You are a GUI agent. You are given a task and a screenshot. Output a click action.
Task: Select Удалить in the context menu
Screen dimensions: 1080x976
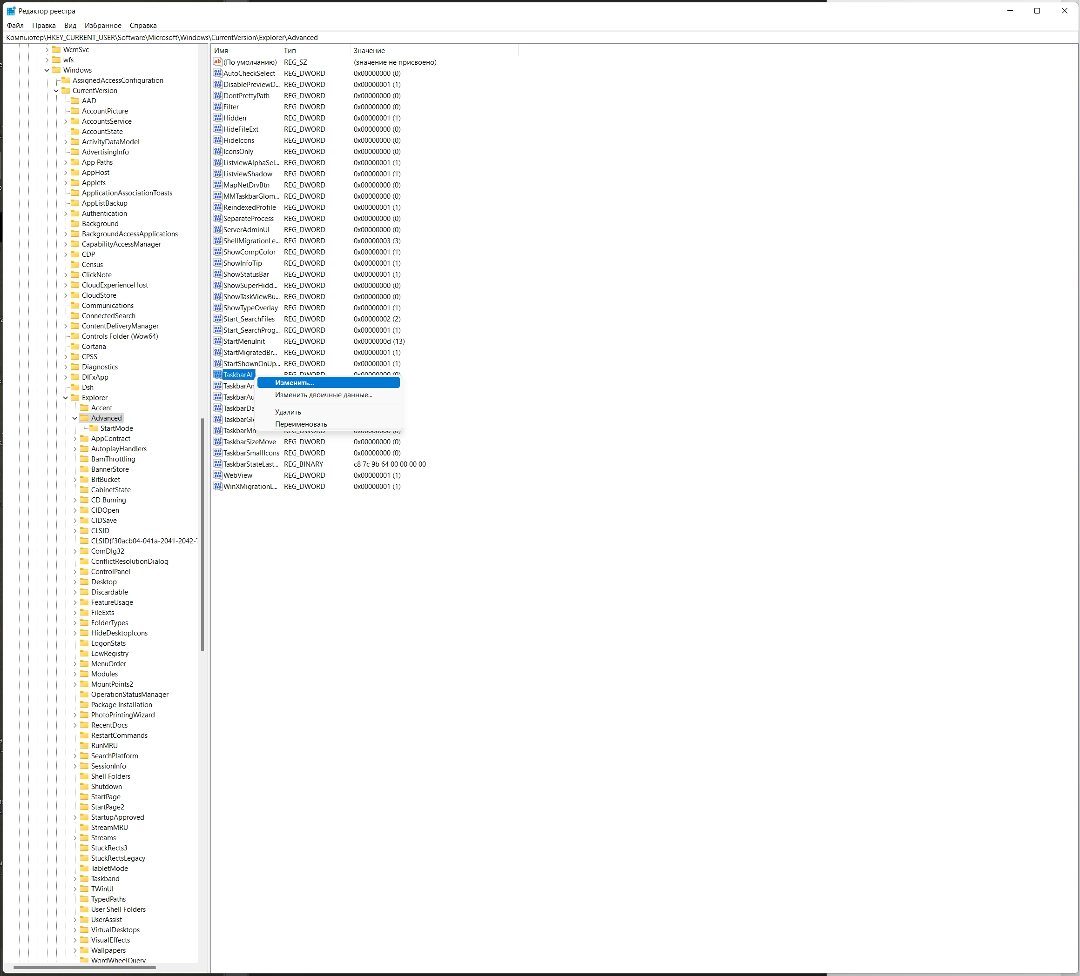tap(288, 412)
